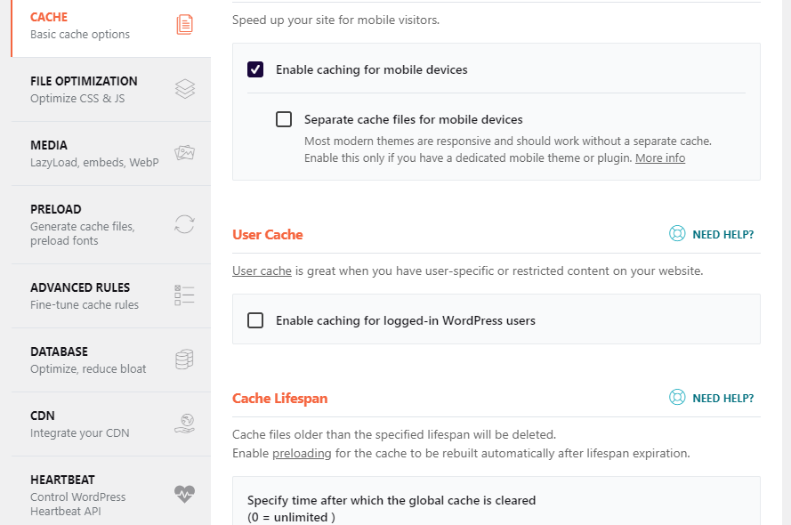Enable caching for logged-in WordPress users
791x525 pixels.
click(x=255, y=320)
